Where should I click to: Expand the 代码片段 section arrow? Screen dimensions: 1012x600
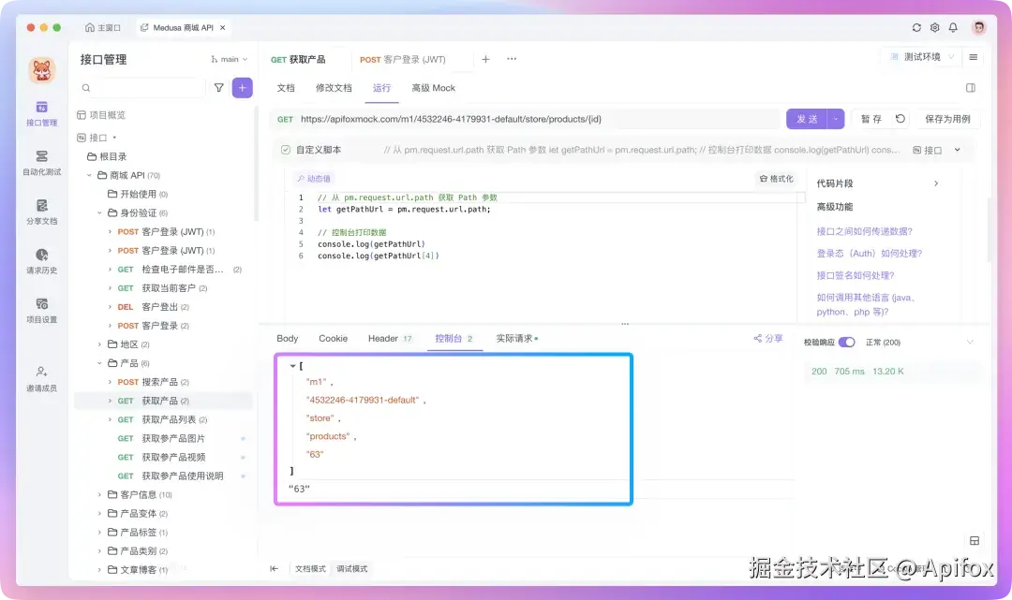936,183
